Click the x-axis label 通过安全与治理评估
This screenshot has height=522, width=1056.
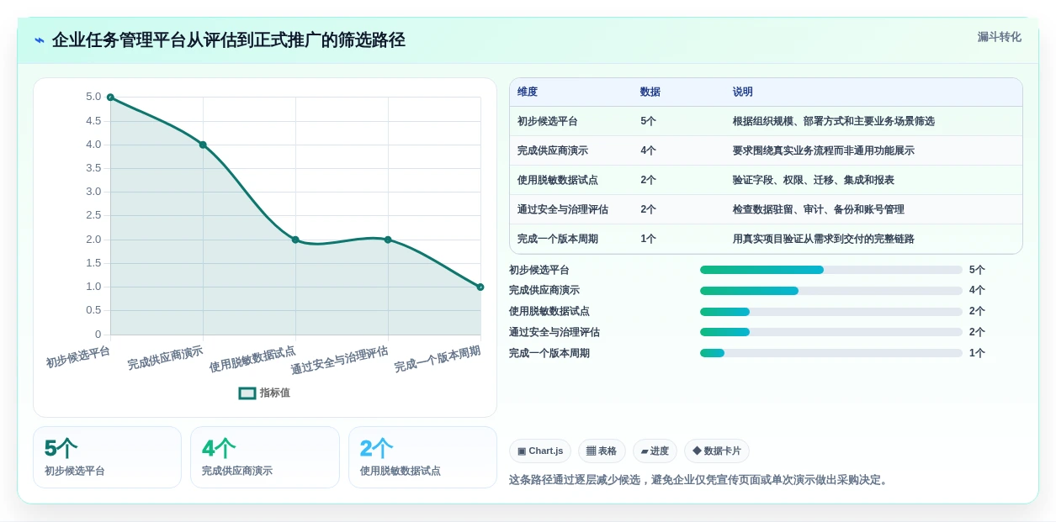[340, 360]
